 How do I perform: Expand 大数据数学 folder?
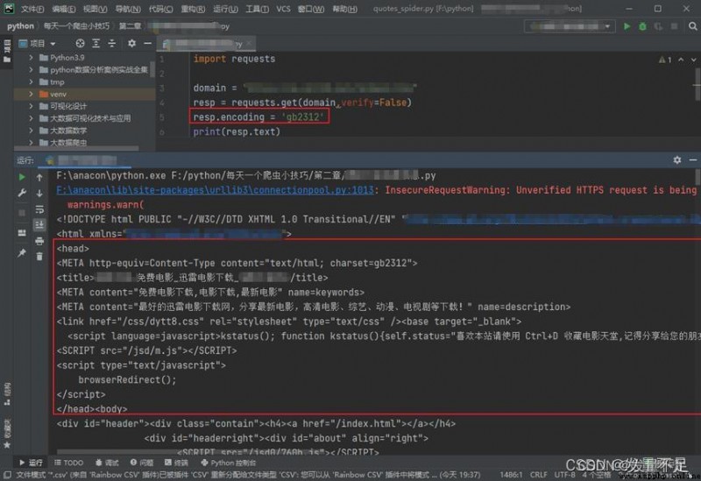(x=31, y=131)
